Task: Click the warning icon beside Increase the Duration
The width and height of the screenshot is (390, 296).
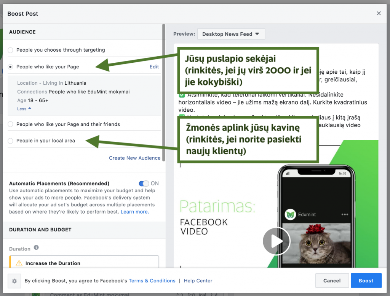Action: 19,263
